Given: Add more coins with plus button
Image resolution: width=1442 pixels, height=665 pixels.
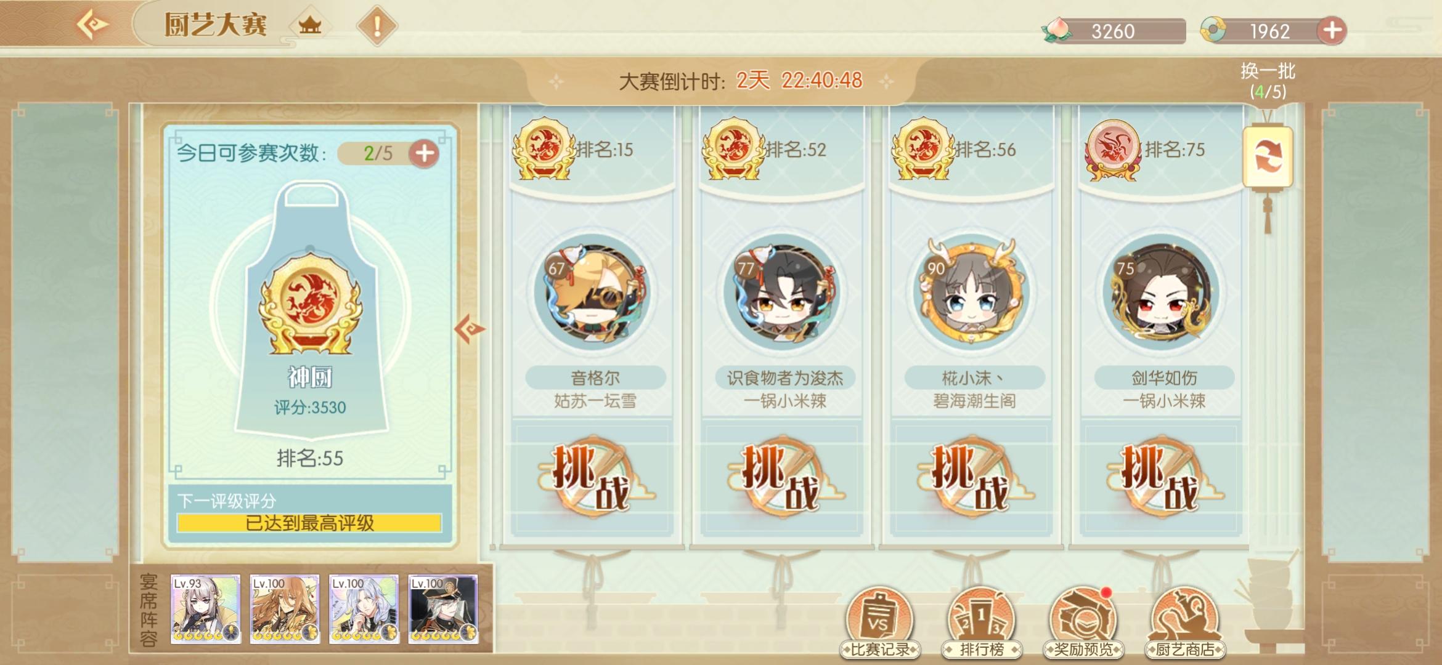Looking at the screenshot, I should tap(1332, 30).
